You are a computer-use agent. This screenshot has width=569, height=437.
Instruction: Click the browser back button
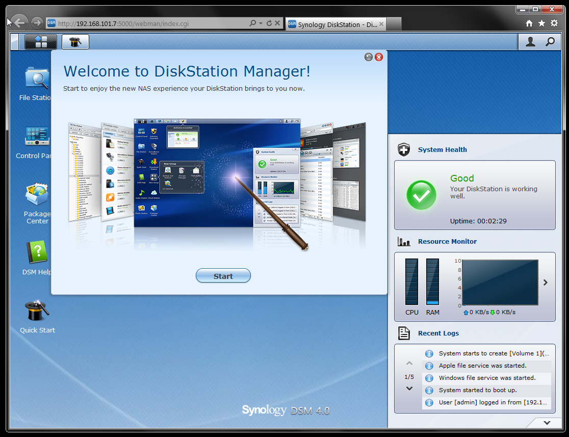(x=19, y=23)
